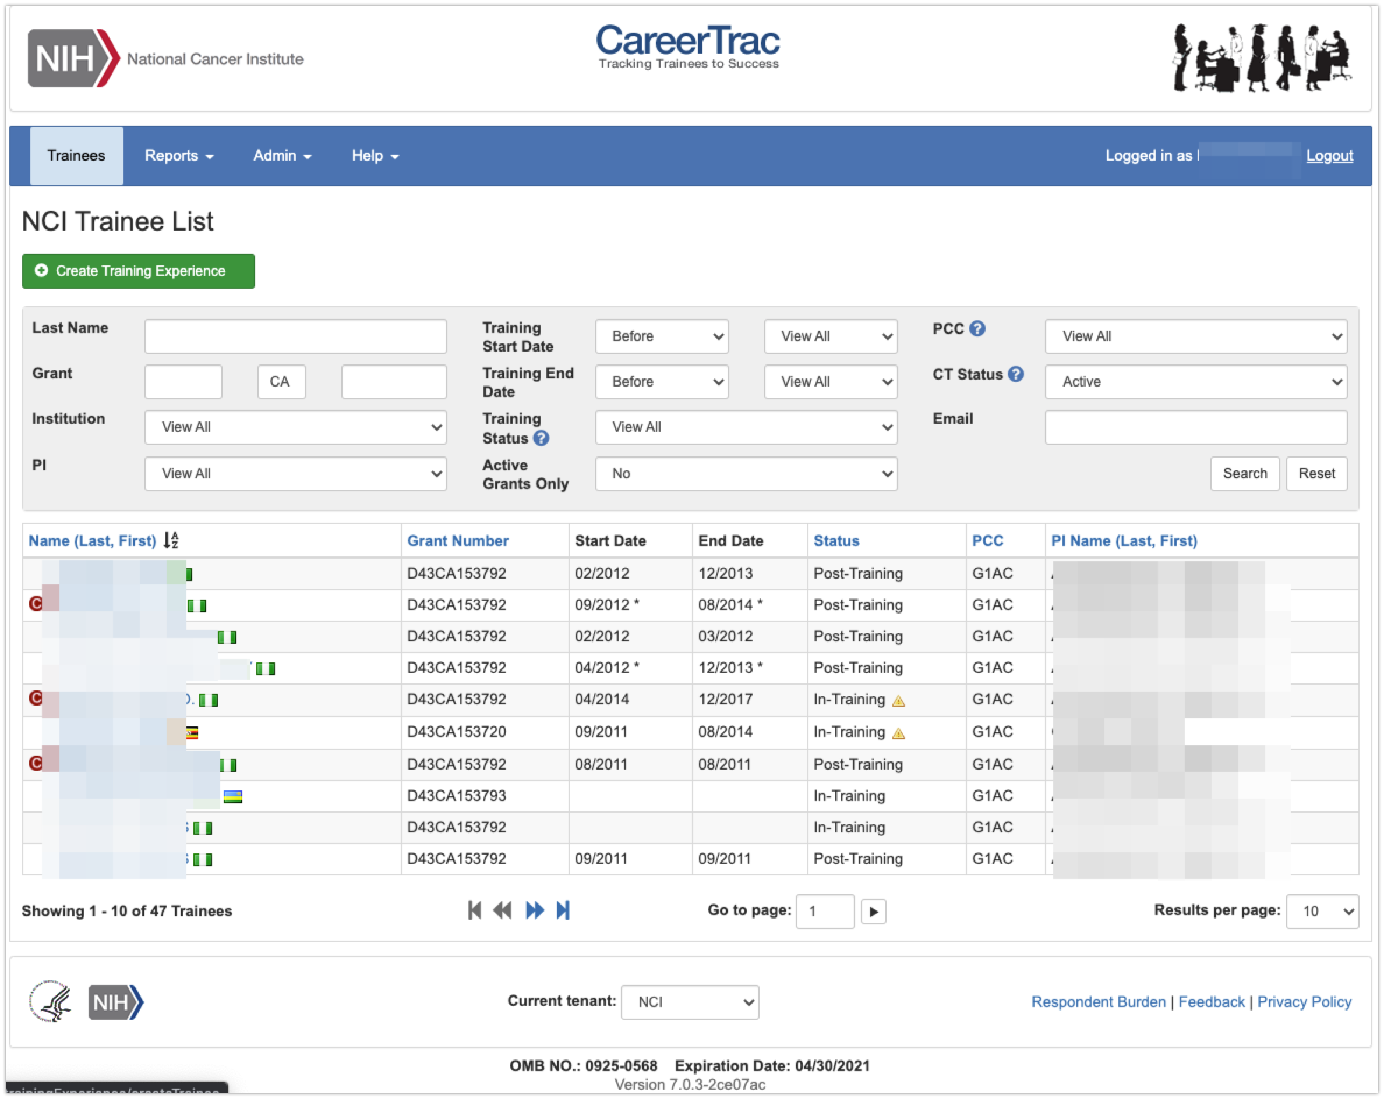This screenshot has width=1384, height=1099.
Task: Click the name column sort A-Z icon
Action: tap(171, 540)
